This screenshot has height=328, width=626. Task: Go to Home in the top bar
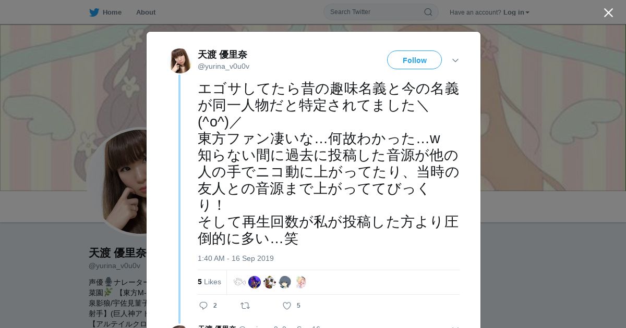pos(112,12)
